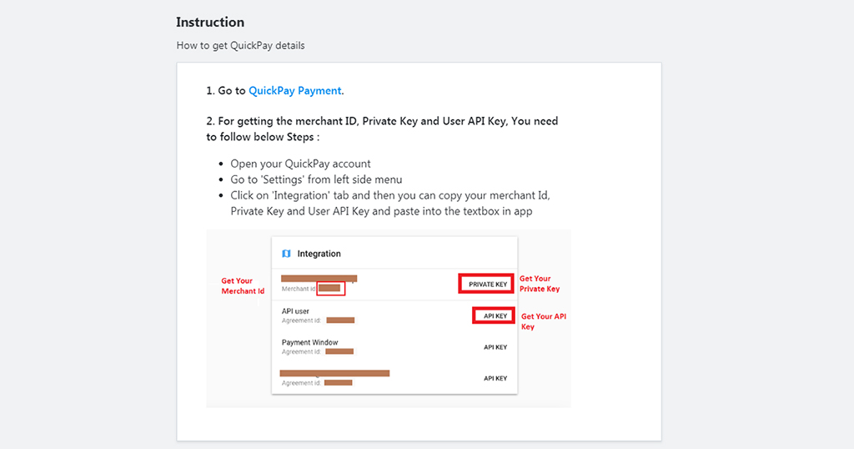
Task: Click the long redacted bar above last Agreement id
Action: coord(334,373)
